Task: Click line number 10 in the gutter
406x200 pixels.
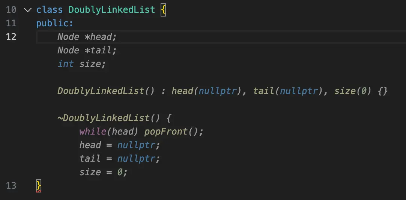Action: click(11, 10)
